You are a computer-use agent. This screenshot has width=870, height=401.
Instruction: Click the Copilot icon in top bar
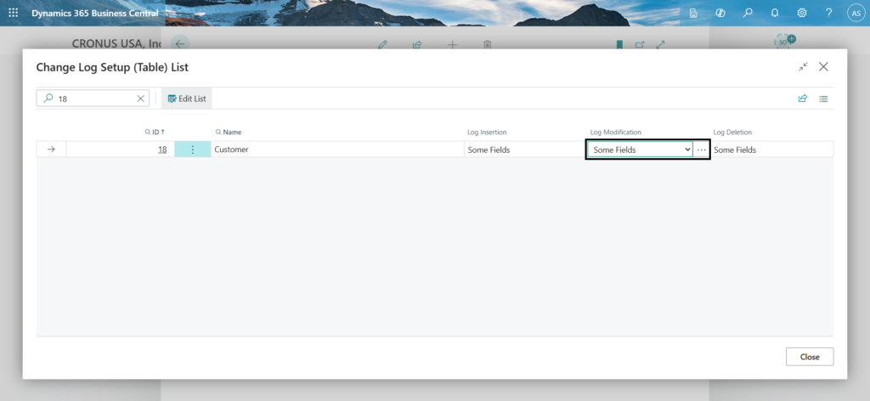(x=720, y=13)
